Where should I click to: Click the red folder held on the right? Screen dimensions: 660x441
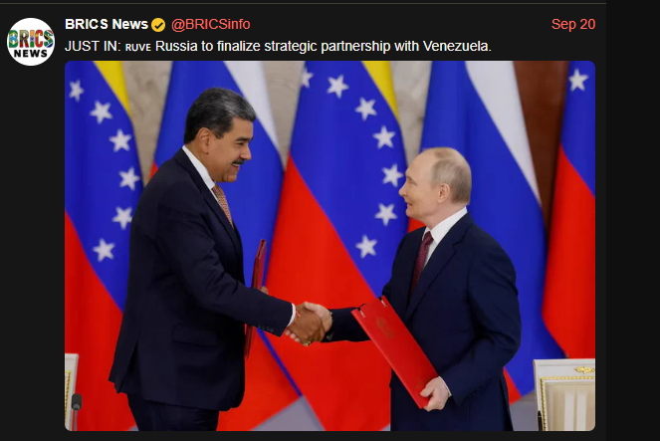coord(395,350)
